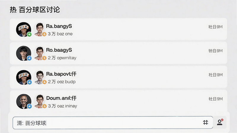The height and width of the screenshot is (133, 237).
Task: Click the hashtag icon in input field
Action: (x=205, y=122)
